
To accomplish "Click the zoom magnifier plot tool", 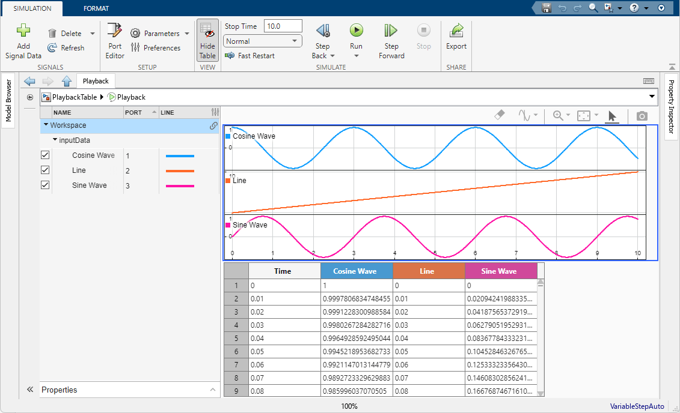I will coord(558,115).
